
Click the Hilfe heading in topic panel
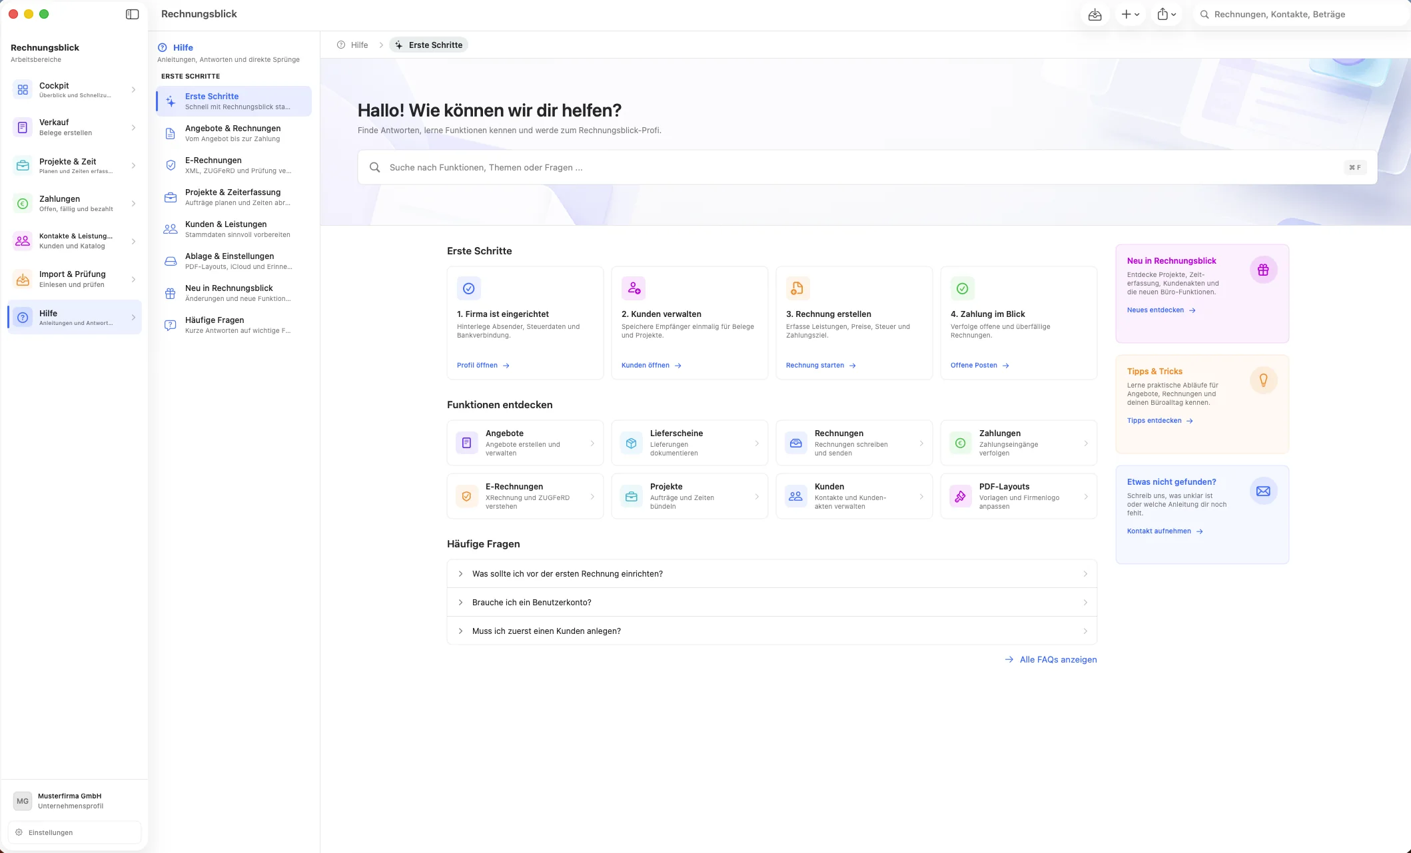tap(183, 47)
